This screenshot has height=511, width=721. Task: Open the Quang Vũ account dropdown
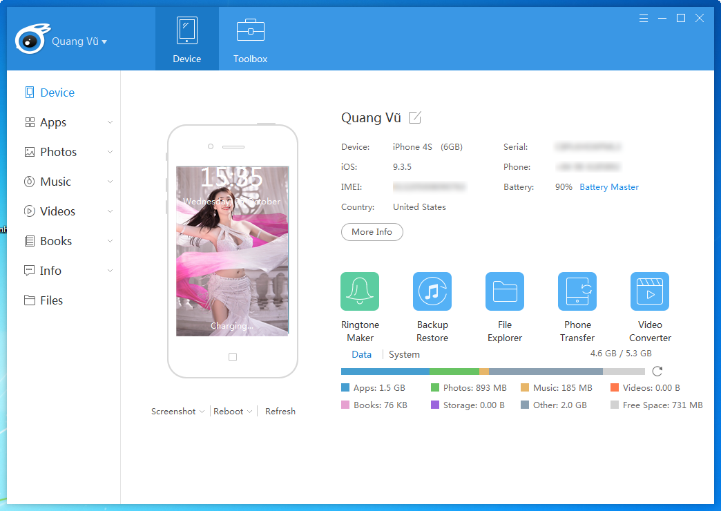point(79,41)
